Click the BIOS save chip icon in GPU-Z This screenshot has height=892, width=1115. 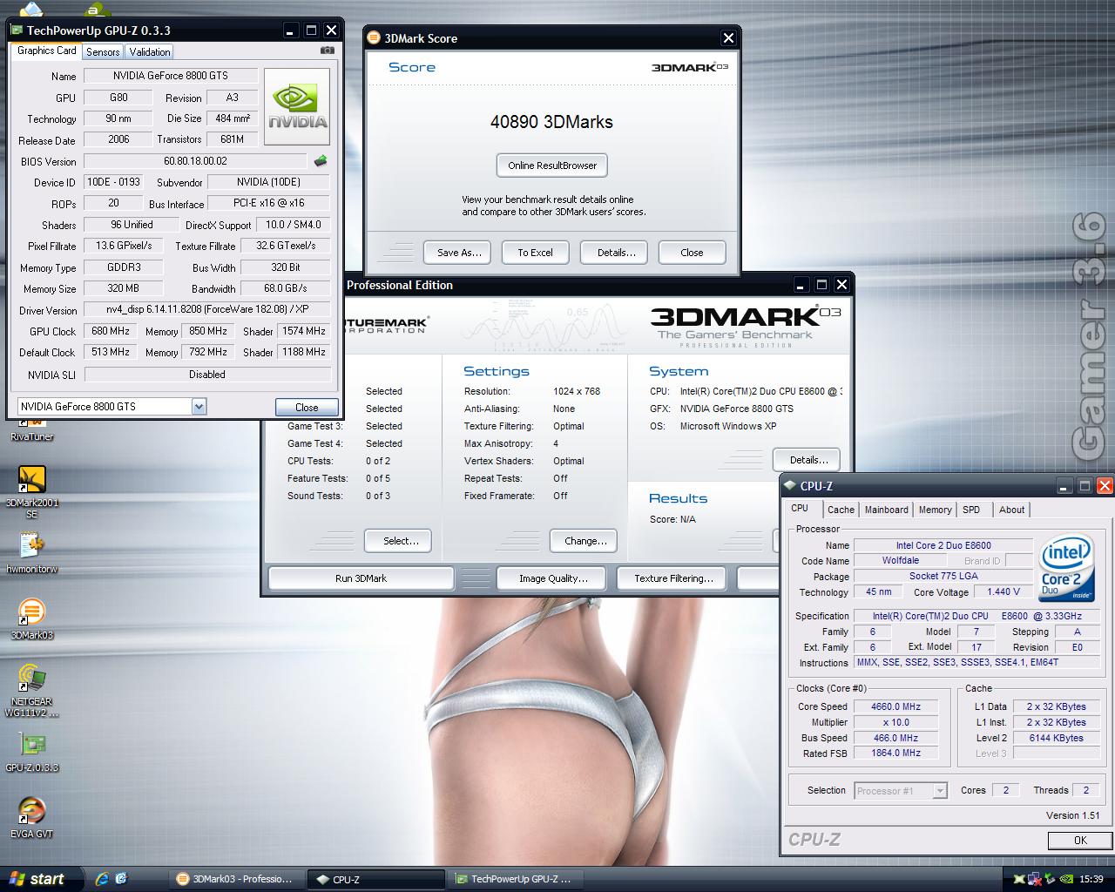coord(321,161)
